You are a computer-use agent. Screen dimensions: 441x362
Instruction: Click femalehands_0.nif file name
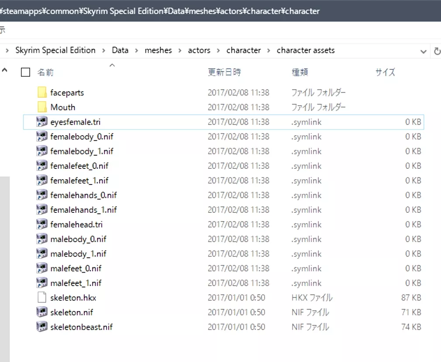(x=83, y=195)
